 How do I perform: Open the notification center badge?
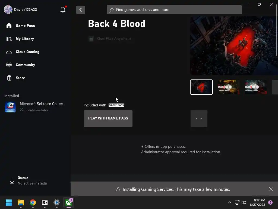point(270,202)
